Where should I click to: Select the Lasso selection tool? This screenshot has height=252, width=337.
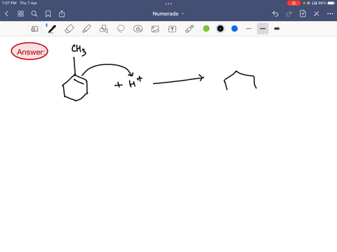pos(121,29)
